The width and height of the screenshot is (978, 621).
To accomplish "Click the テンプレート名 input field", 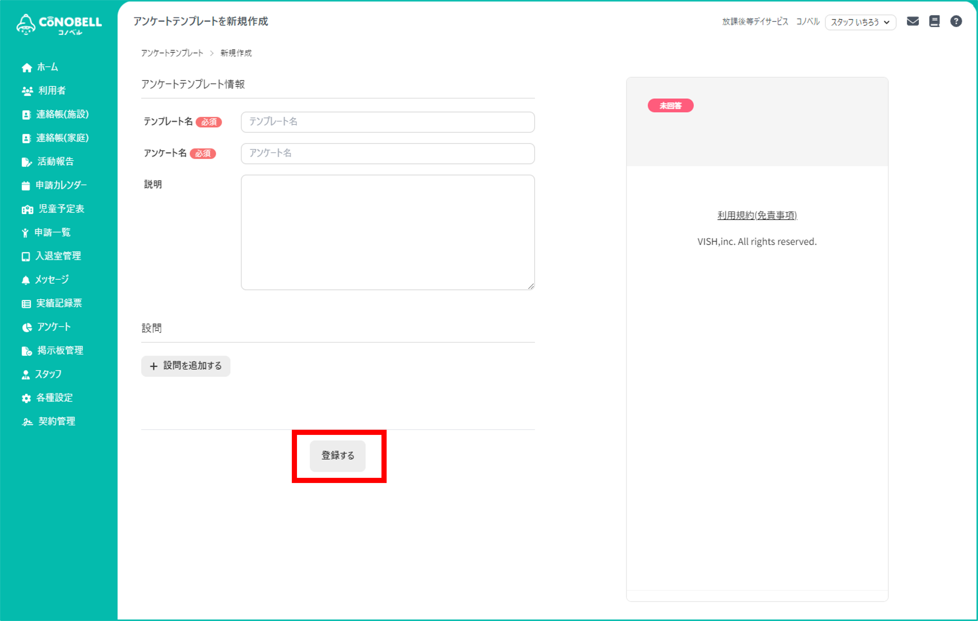I will click(x=387, y=122).
